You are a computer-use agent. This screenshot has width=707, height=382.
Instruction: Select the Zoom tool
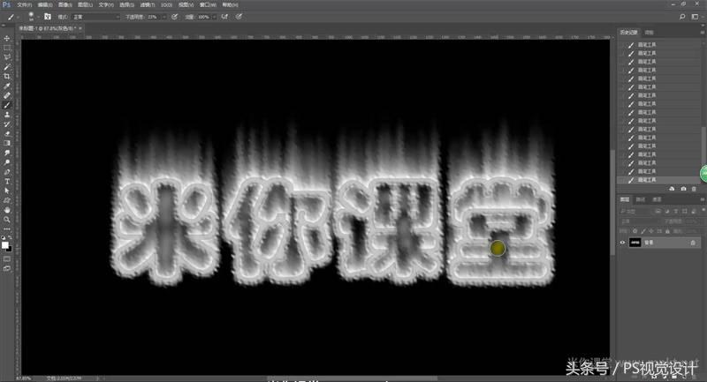[x=7, y=220]
